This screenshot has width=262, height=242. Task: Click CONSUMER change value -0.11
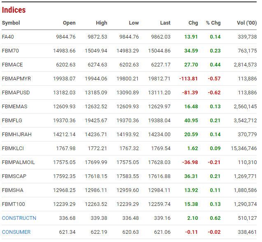(192, 232)
